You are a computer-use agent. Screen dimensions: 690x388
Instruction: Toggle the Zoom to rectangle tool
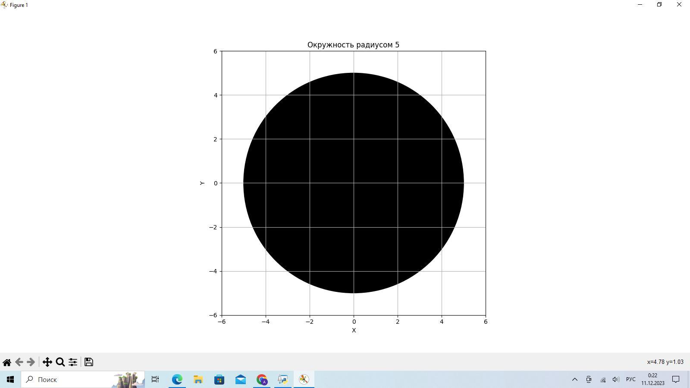(x=60, y=362)
